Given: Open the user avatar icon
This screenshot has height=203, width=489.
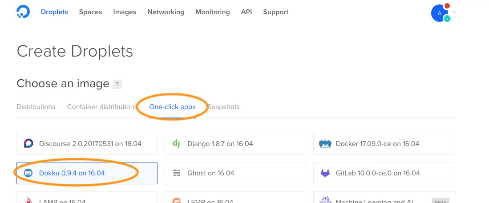Looking at the screenshot, I should [x=440, y=13].
